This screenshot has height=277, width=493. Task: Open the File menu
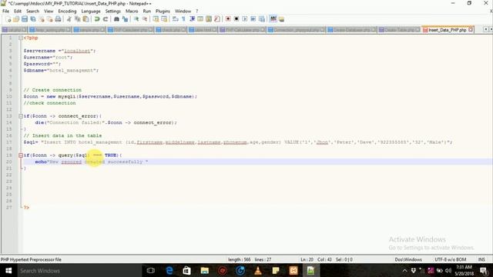coord(5,11)
